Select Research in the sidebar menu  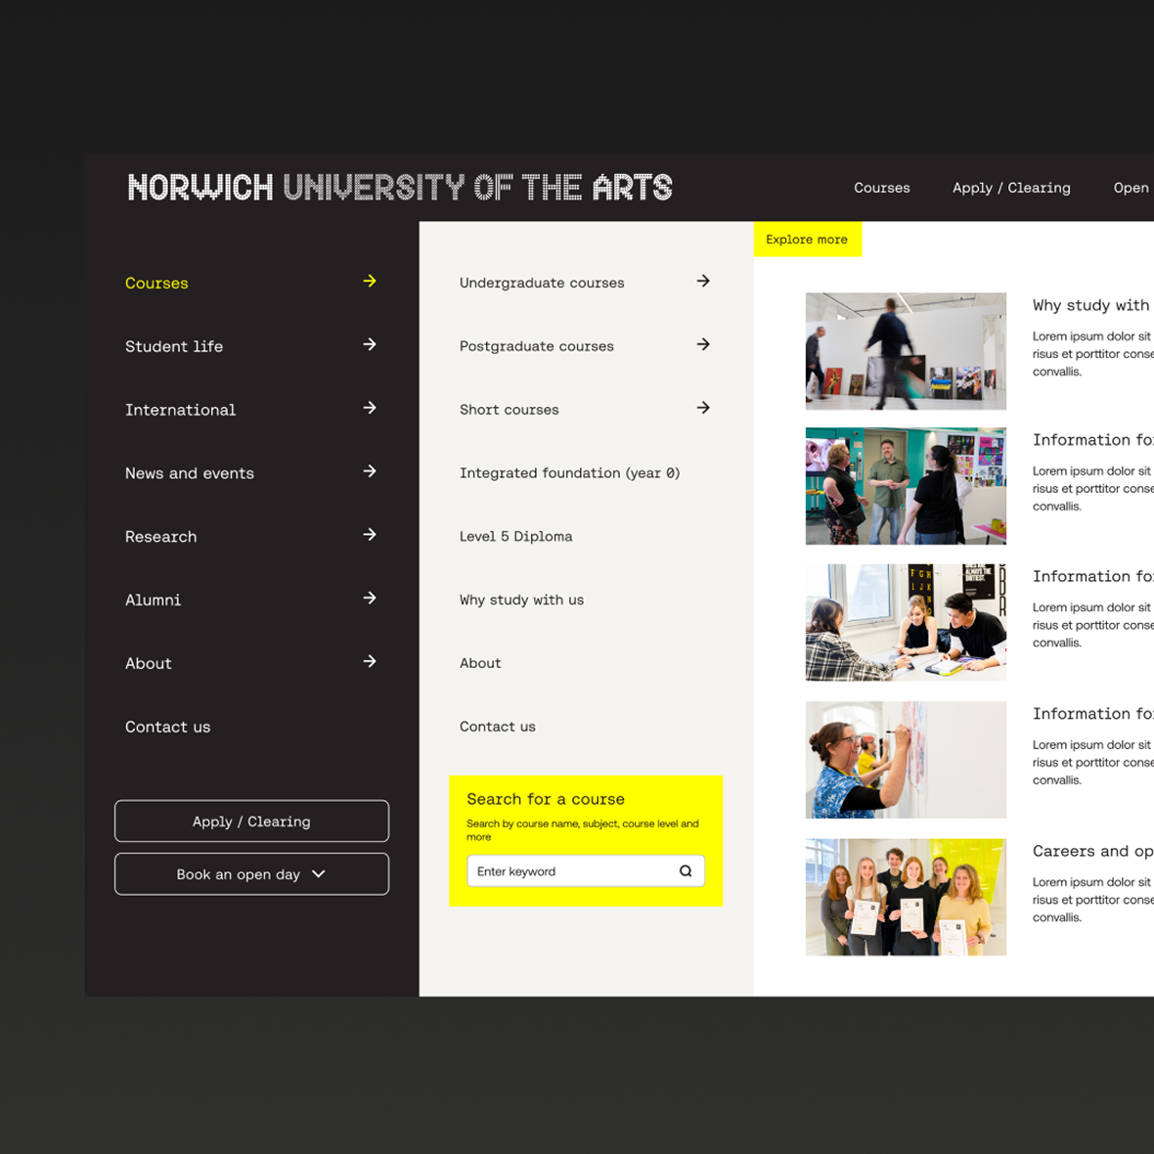coord(161,537)
